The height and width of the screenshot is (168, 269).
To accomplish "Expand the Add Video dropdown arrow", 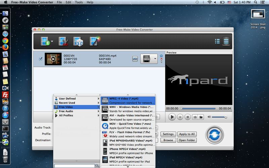I will pos(52,41).
